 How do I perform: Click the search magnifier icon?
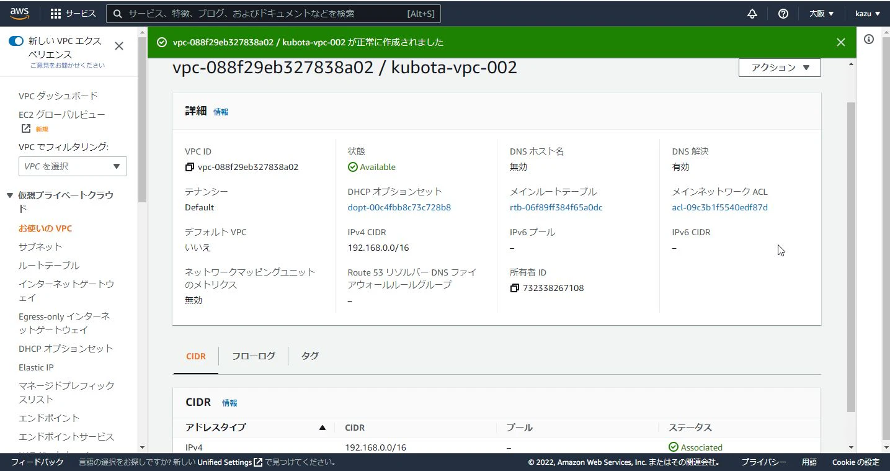[118, 14]
